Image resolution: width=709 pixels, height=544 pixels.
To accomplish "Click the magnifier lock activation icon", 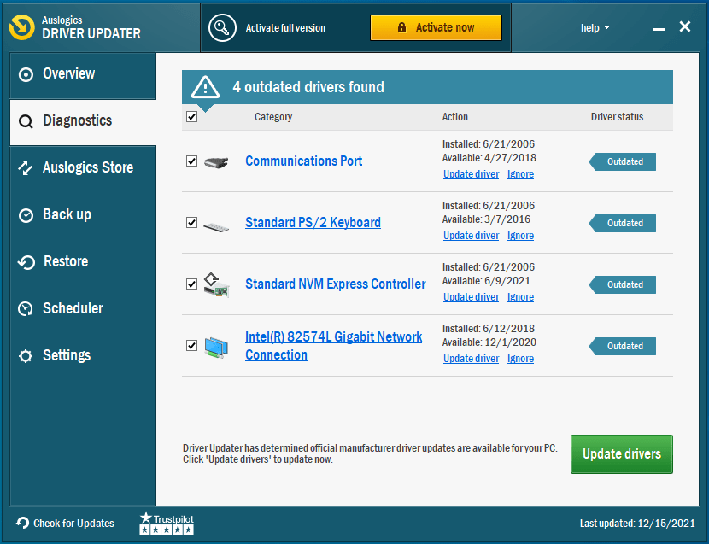I will click(222, 26).
